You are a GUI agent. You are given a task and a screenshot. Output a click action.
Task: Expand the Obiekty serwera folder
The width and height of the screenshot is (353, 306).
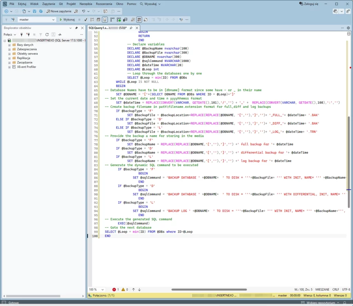[9, 54]
